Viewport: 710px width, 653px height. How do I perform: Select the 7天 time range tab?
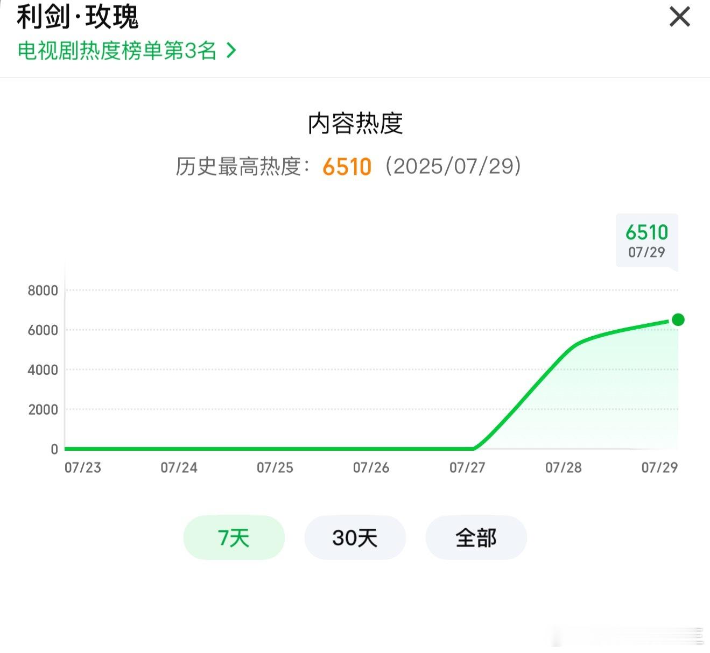(234, 537)
